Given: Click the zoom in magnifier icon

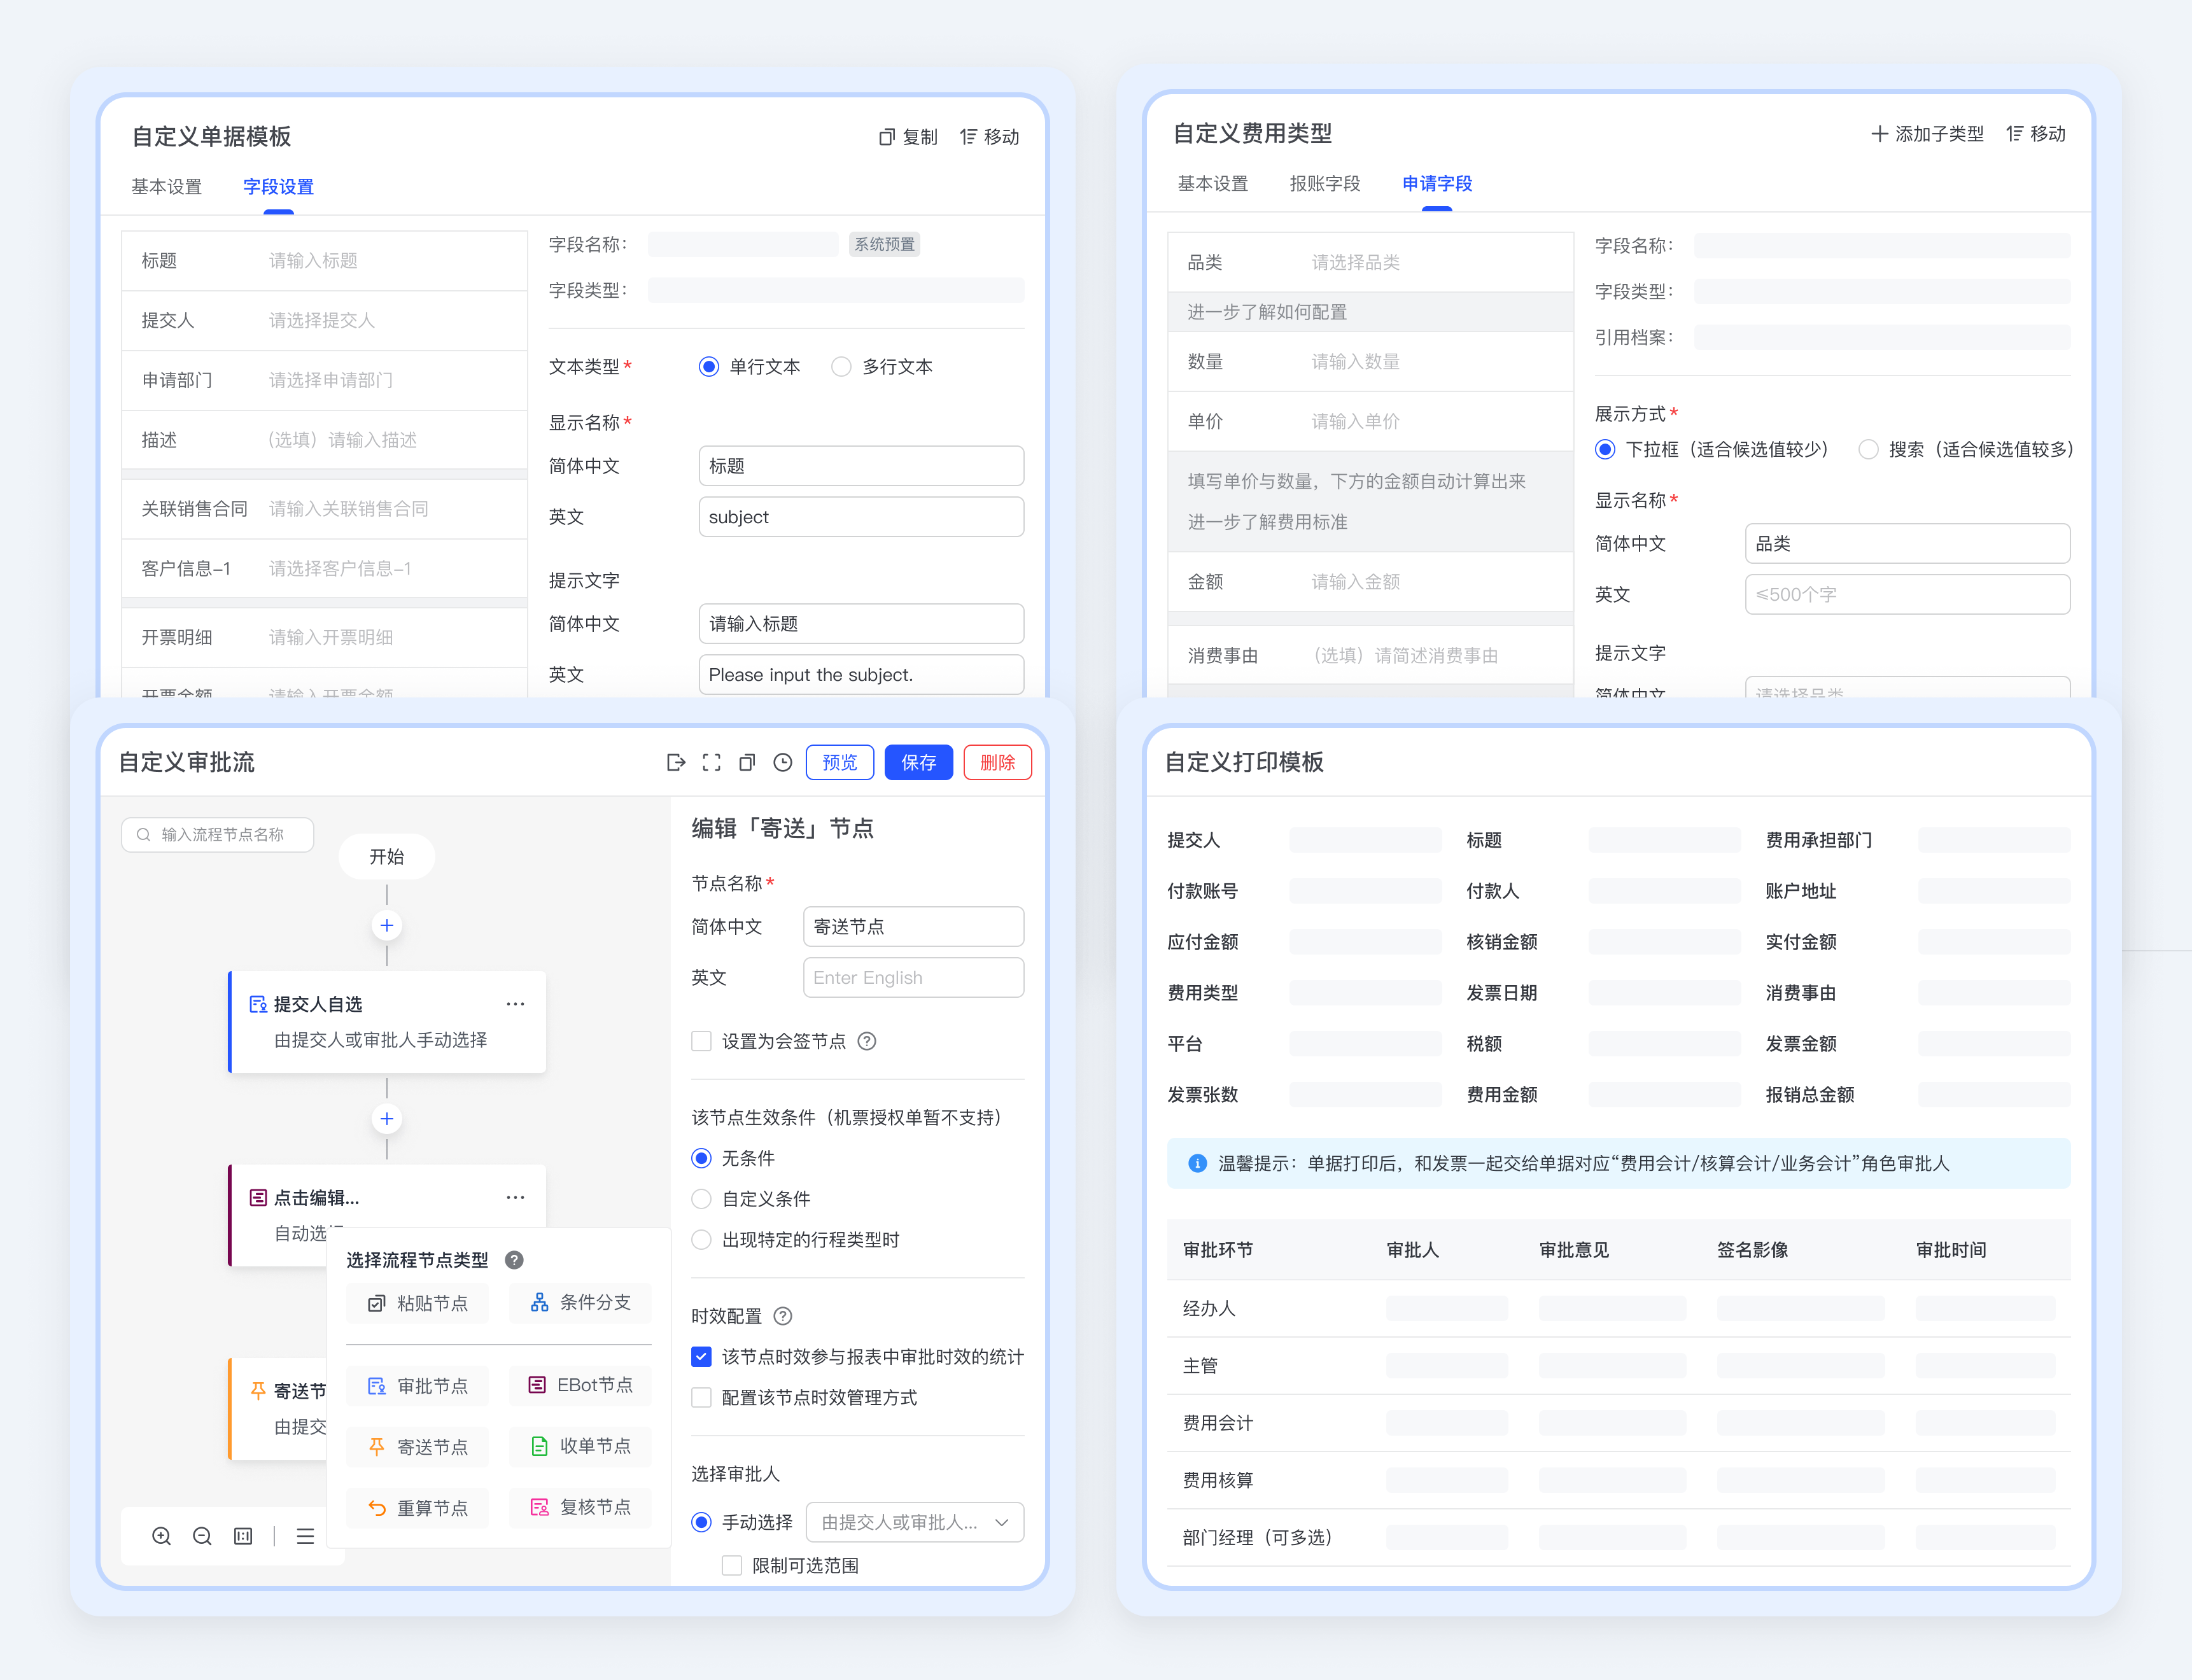Looking at the screenshot, I should point(161,1536).
